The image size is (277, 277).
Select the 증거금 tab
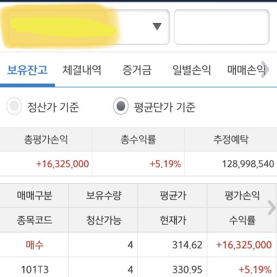(x=137, y=70)
